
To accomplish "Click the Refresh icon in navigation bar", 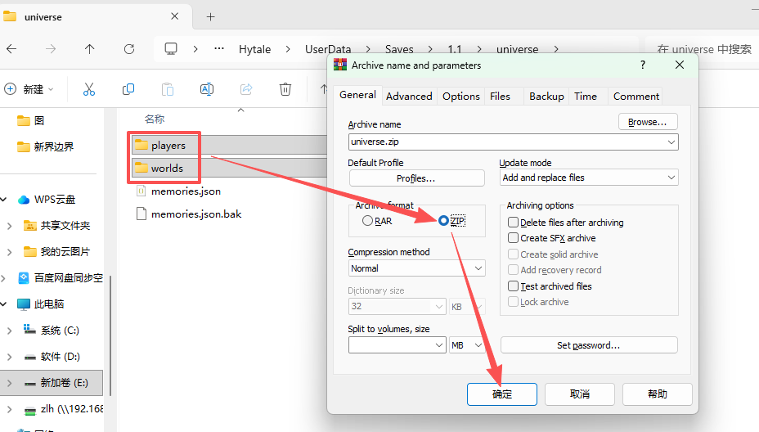I will point(129,49).
